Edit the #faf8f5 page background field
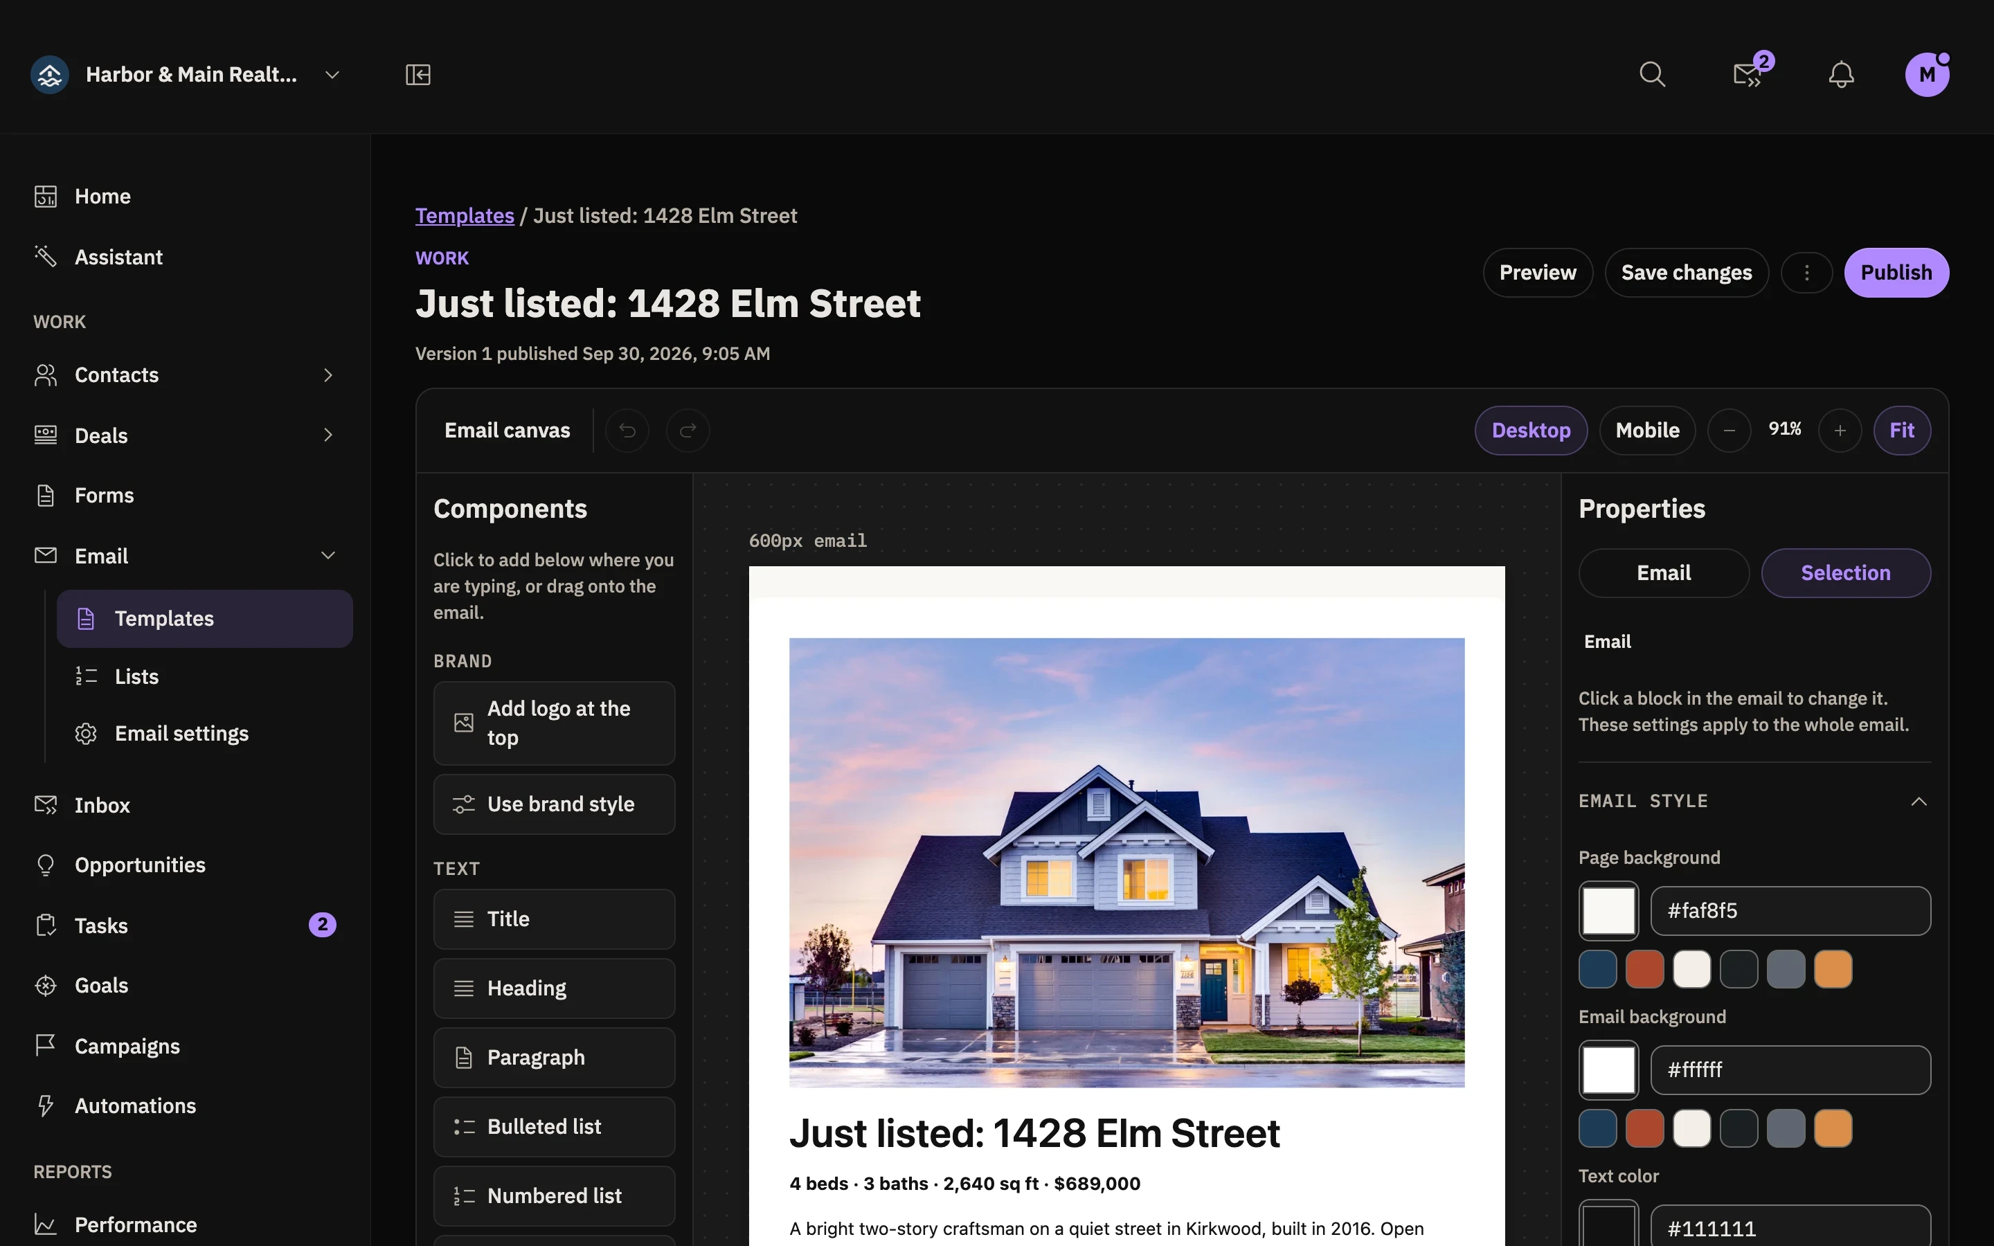 click(1790, 910)
